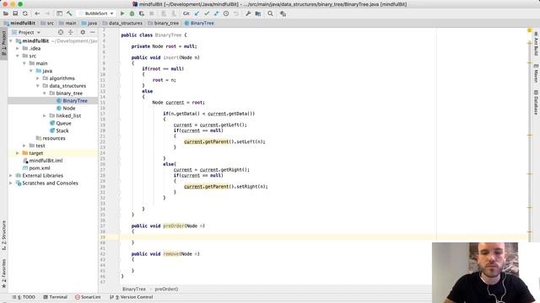Open Settings via the wrench icon
540x303 pixels.
[248, 13]
